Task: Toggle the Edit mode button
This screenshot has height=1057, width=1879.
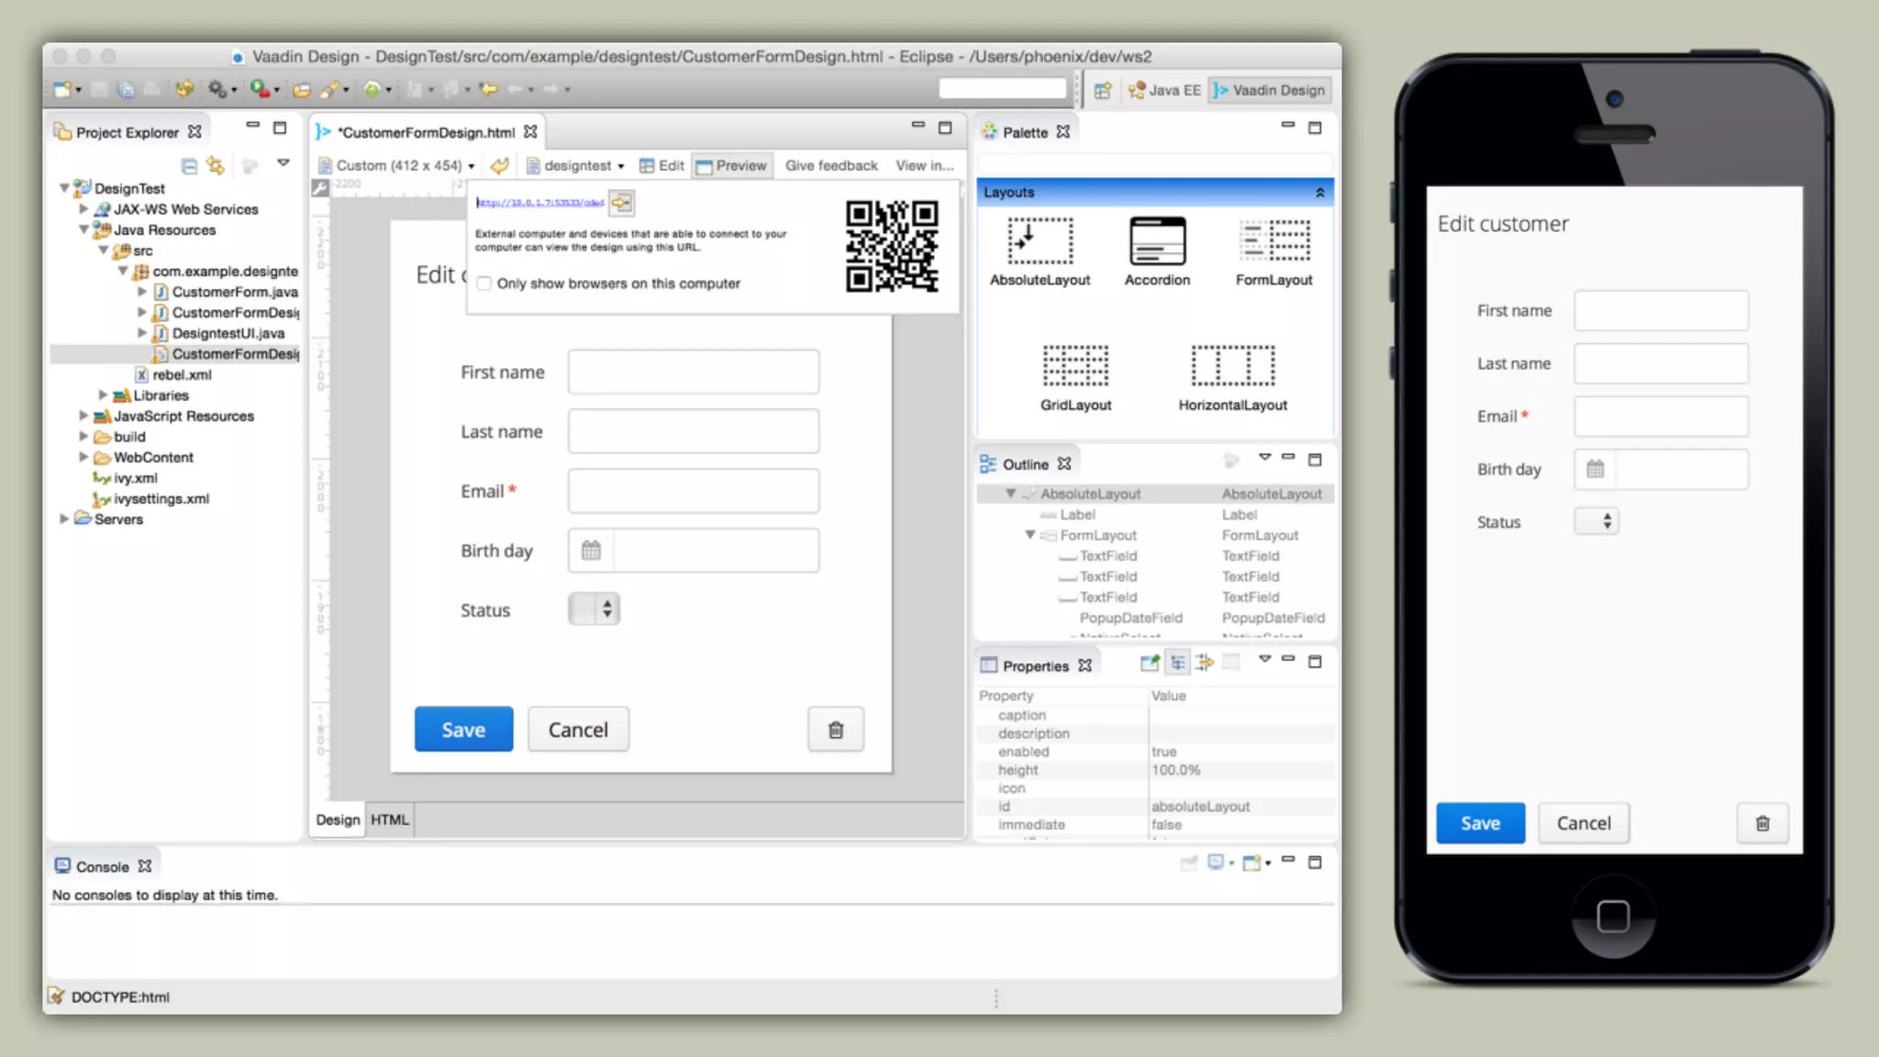Action: tap(662, 165)
